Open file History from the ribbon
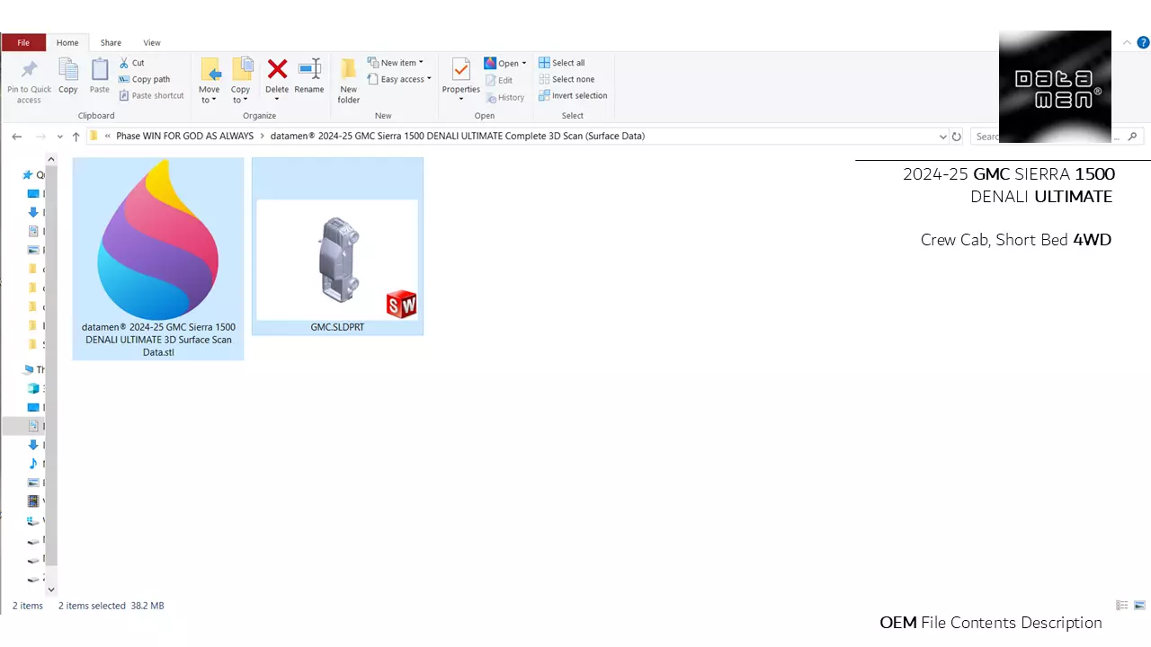This screenshot has height=647, width=1151. 504,97
